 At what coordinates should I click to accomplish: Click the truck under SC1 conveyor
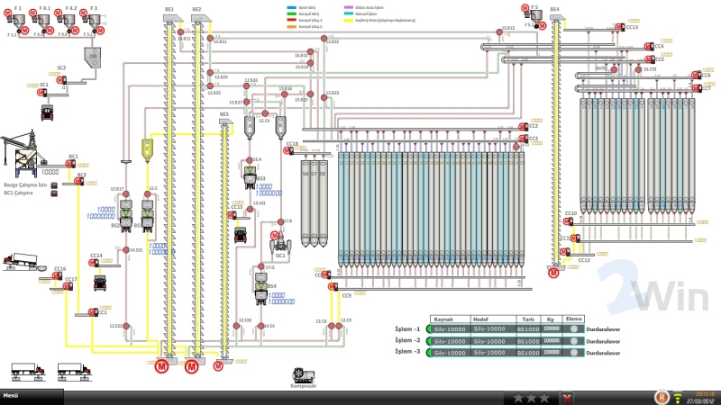47,112
